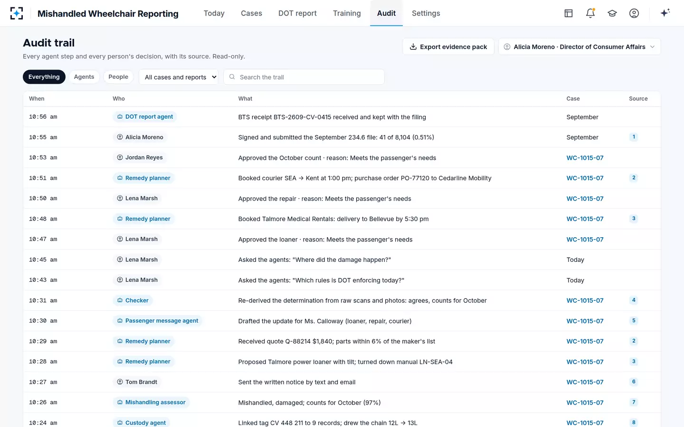The image size is (684, 427).
Task: Open source badge 5 on the 10:30 am row
Action: click(x=634, y=321)
